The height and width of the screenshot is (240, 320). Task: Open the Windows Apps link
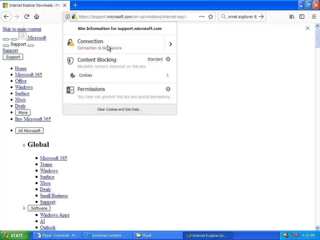tap(54, 215)
